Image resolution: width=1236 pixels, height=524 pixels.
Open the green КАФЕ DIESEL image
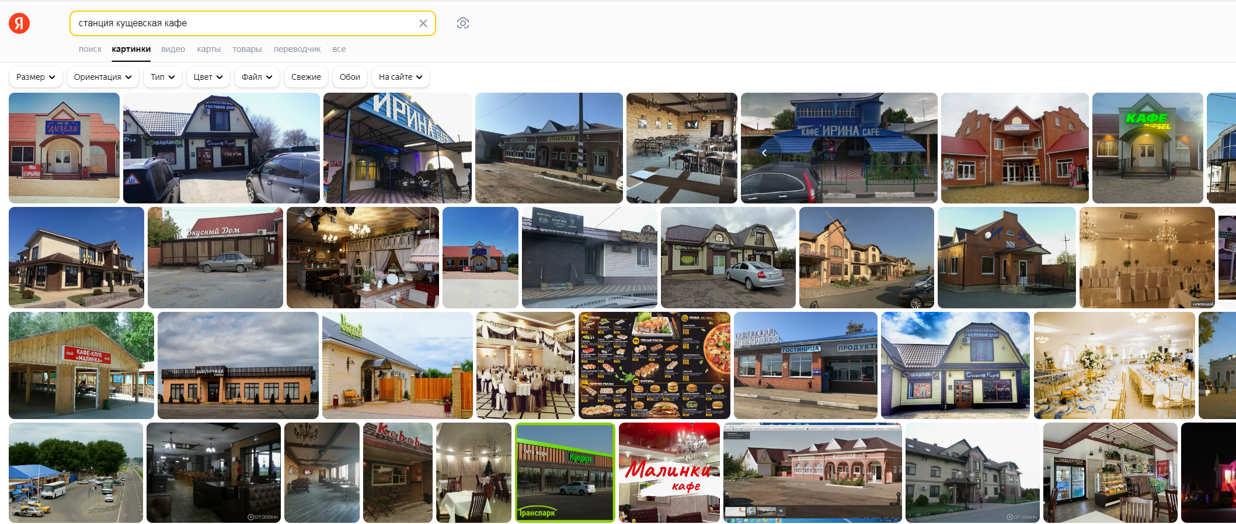click(1148, 148)
